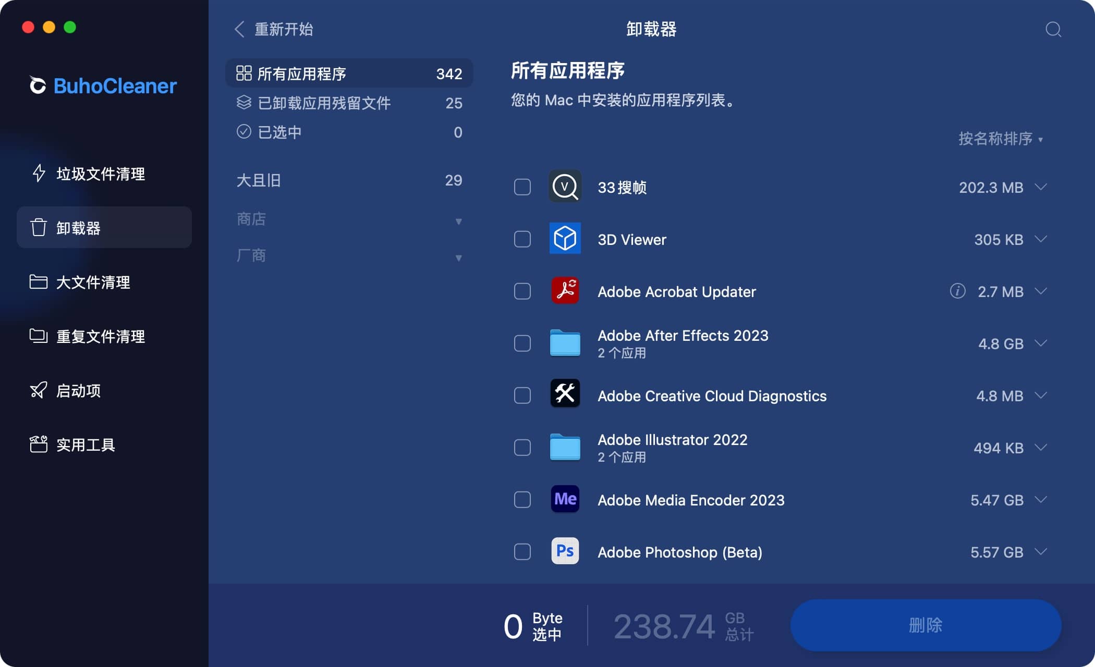Click the trash can icon for 卸载器
Screen dimensions: 1095x667
(39, 228)
